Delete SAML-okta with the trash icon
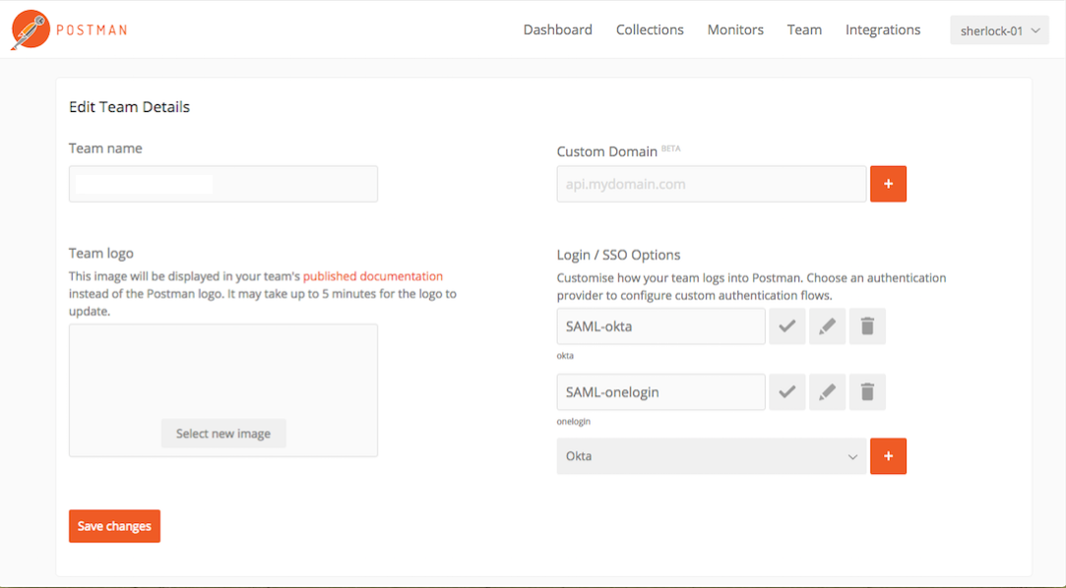The image size is (1066, 588). click(867, 326)
